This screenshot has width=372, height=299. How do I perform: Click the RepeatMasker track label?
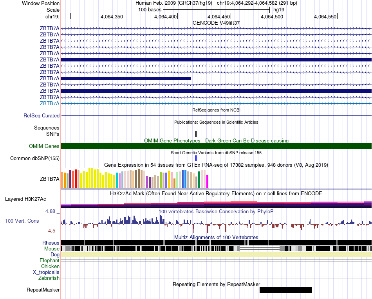pos(43,290)
